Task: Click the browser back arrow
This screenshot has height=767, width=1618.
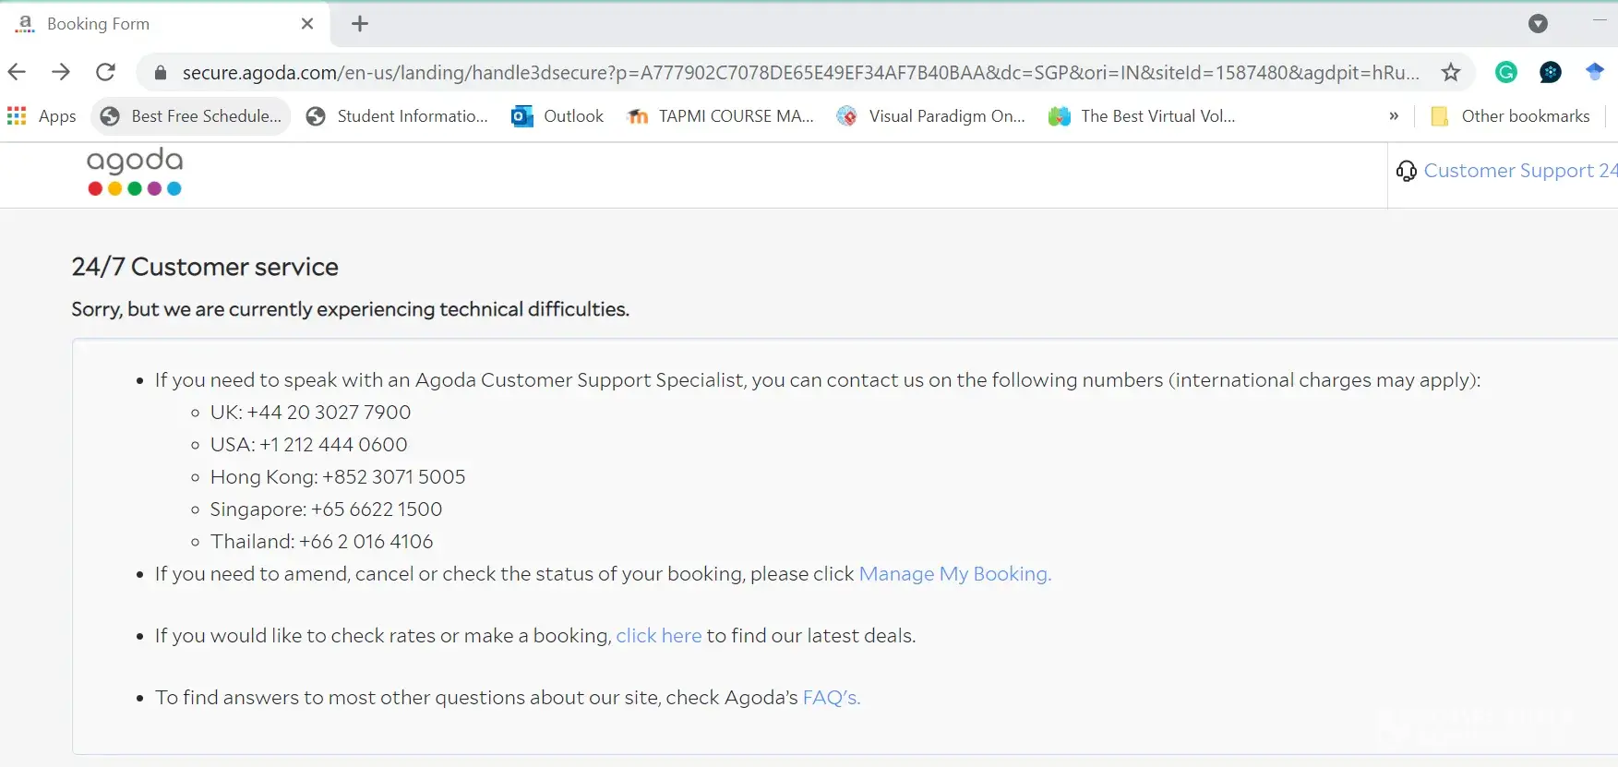Action: [x=17, y=72]
